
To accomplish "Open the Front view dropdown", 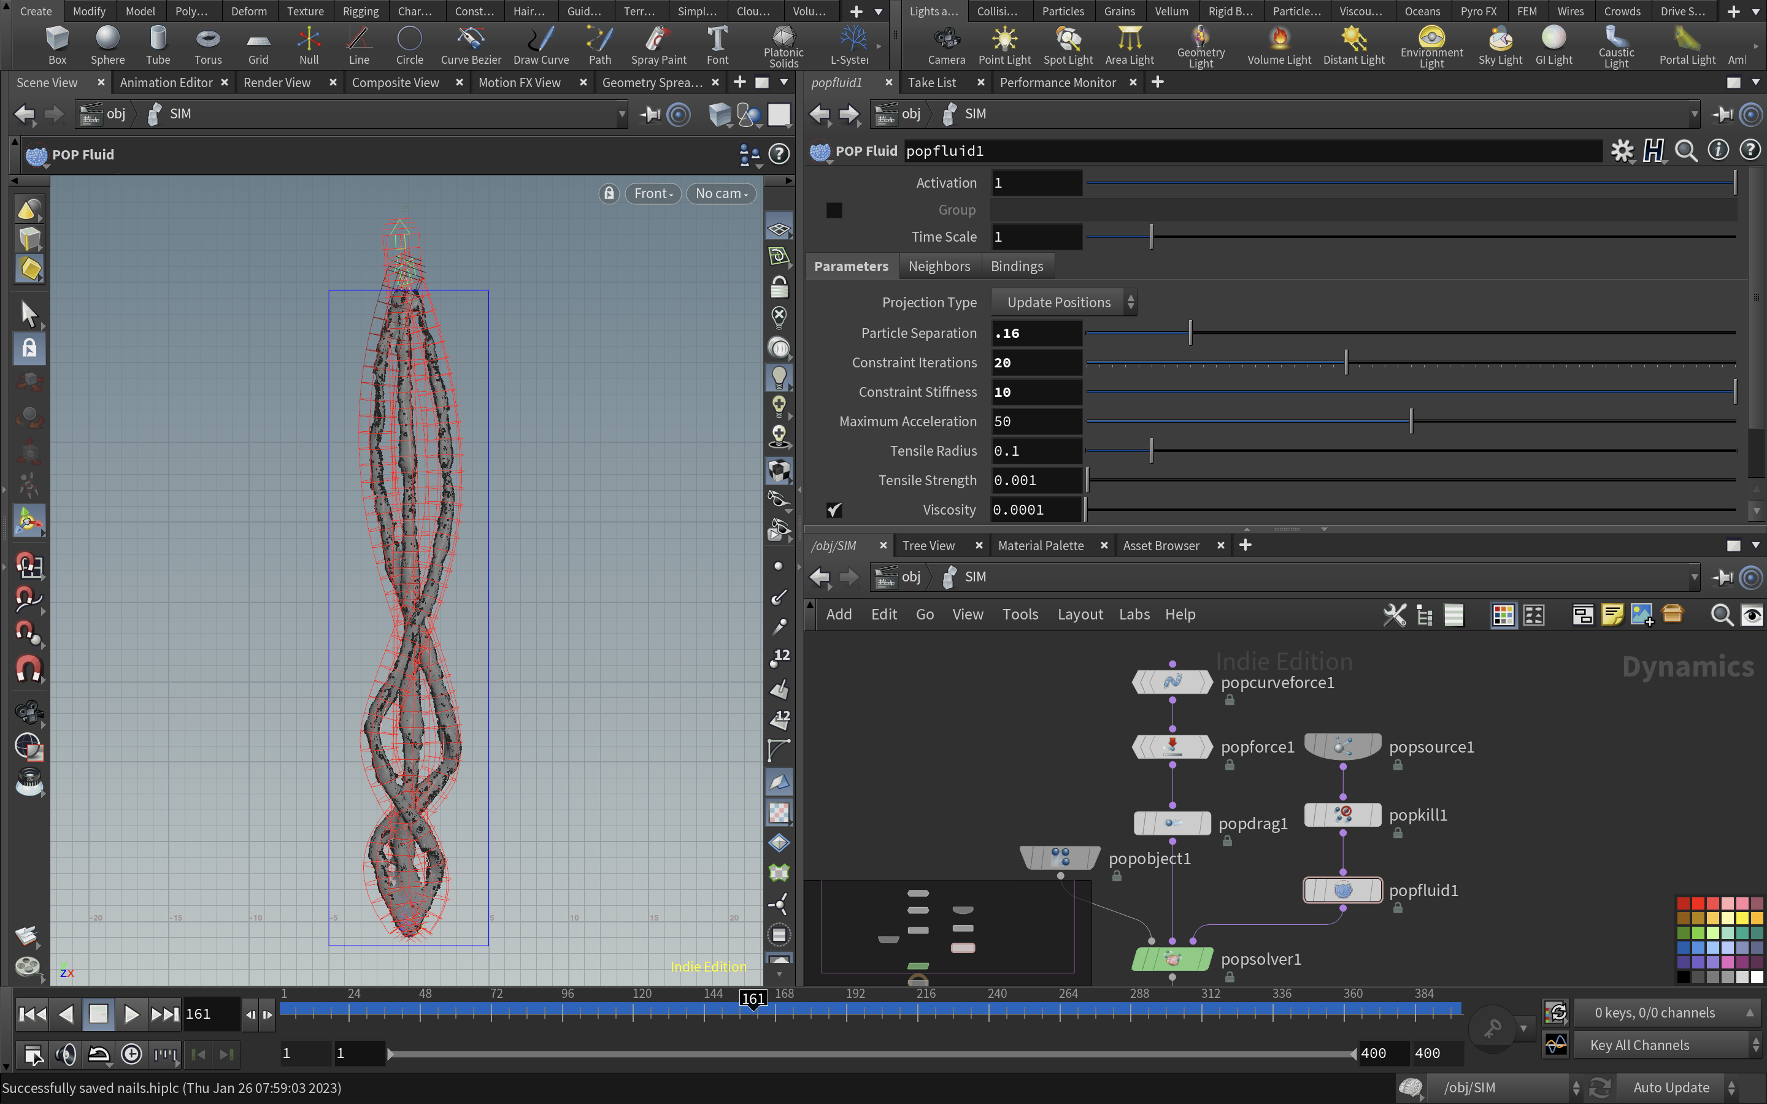I will coord(653,193).
